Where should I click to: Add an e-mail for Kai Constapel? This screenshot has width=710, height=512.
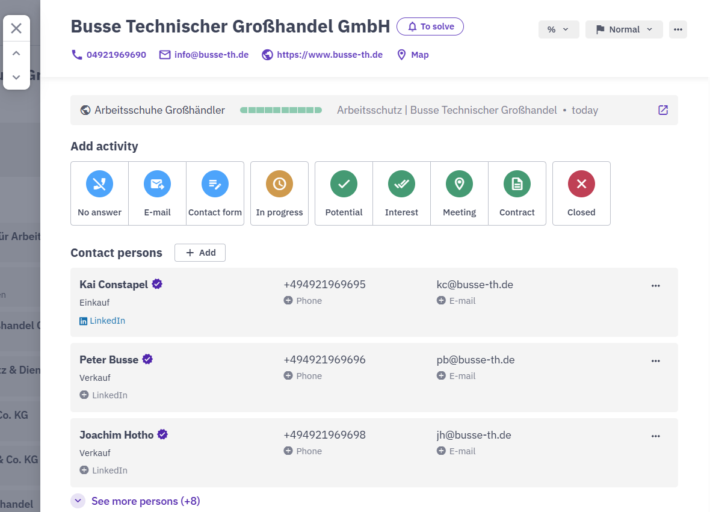(x=456, y=301)
